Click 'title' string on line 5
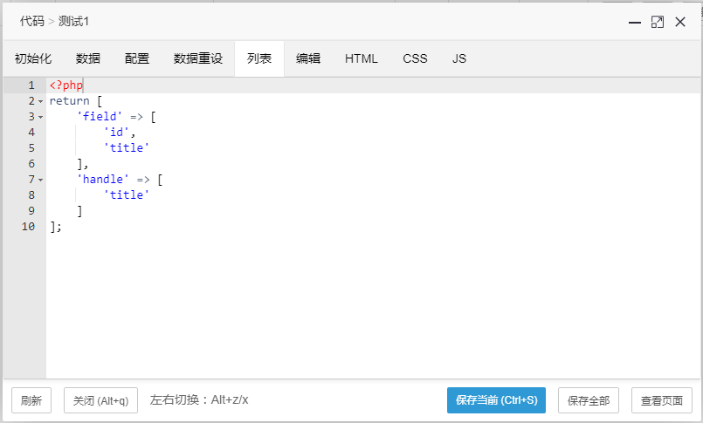703x423 pixels. [127, 148]
